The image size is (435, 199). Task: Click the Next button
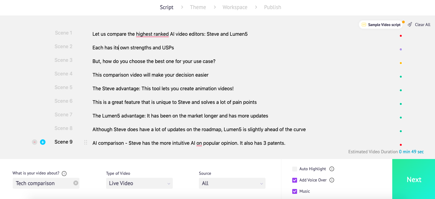pyautogui.click(x=413, y=179)
